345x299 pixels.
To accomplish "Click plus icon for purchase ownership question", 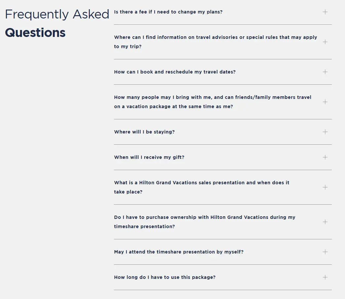I will [325, 222].
